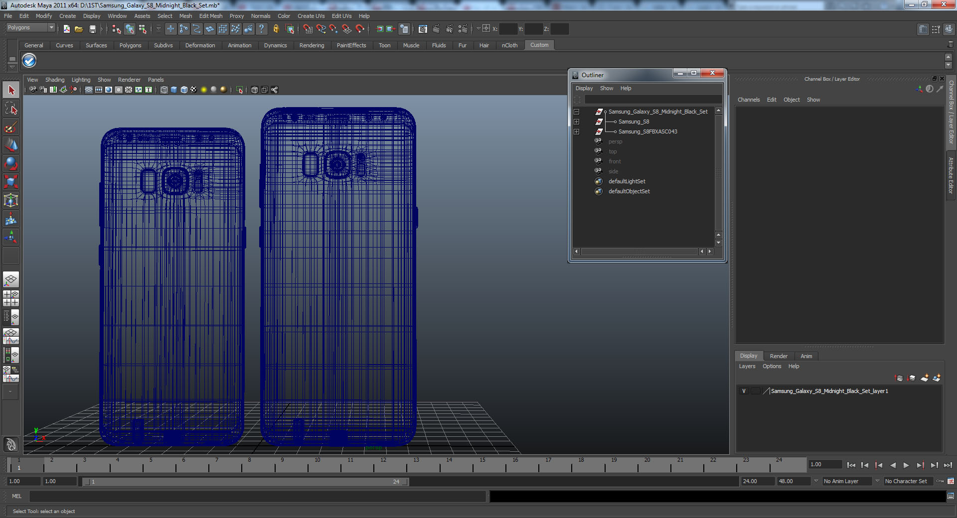
Task: Enable Snap to grids magnet icon
Action: (308, 29)
